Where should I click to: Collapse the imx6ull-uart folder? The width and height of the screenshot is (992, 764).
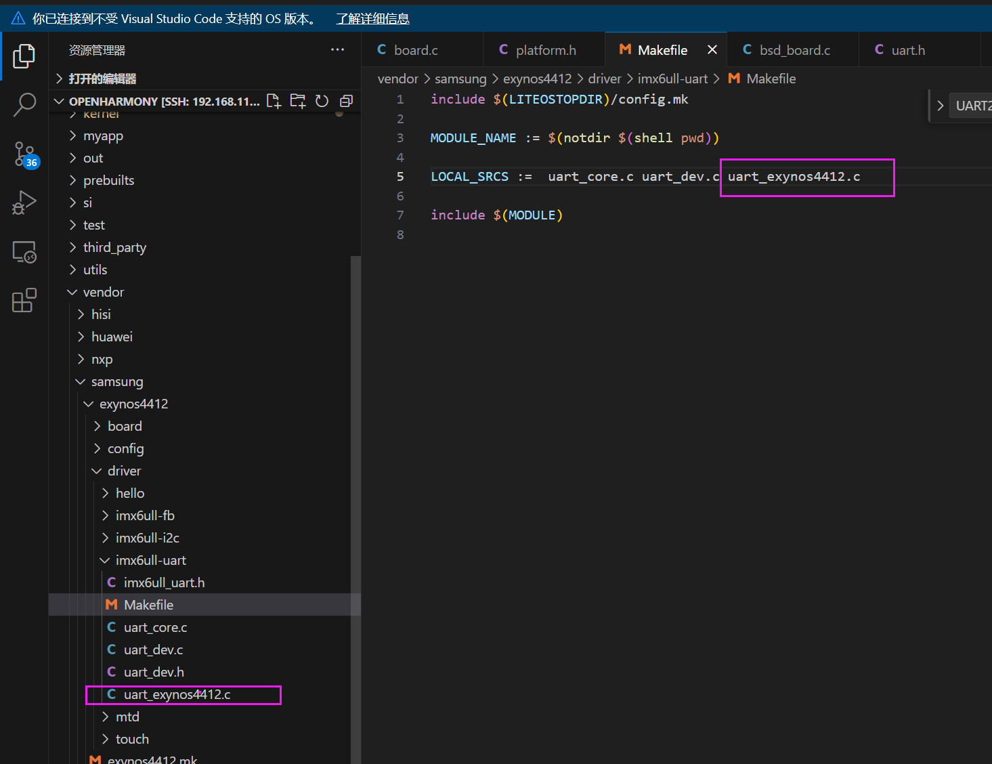(204, 560)
